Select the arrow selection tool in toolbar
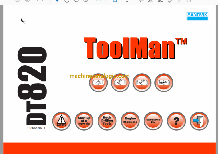 (57, 1)
